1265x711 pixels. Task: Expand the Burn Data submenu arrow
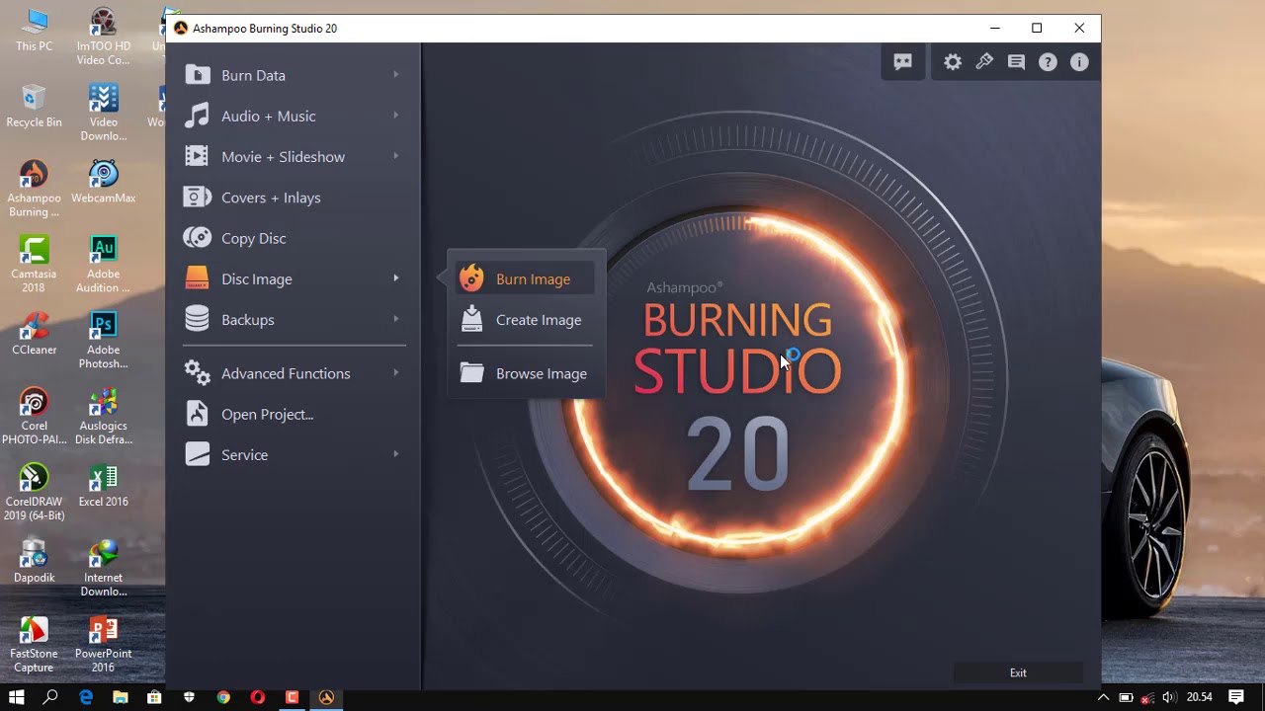point(395,75)
